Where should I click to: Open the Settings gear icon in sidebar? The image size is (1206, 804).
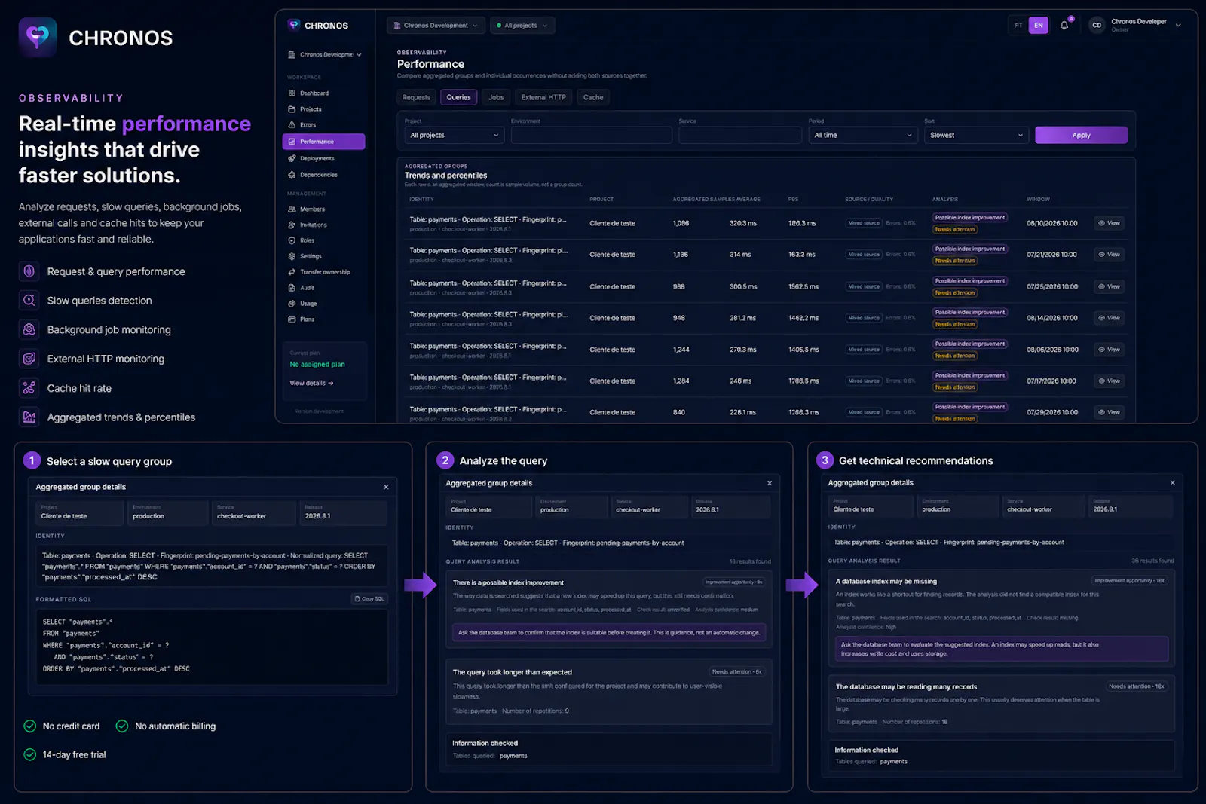(292, 256)
